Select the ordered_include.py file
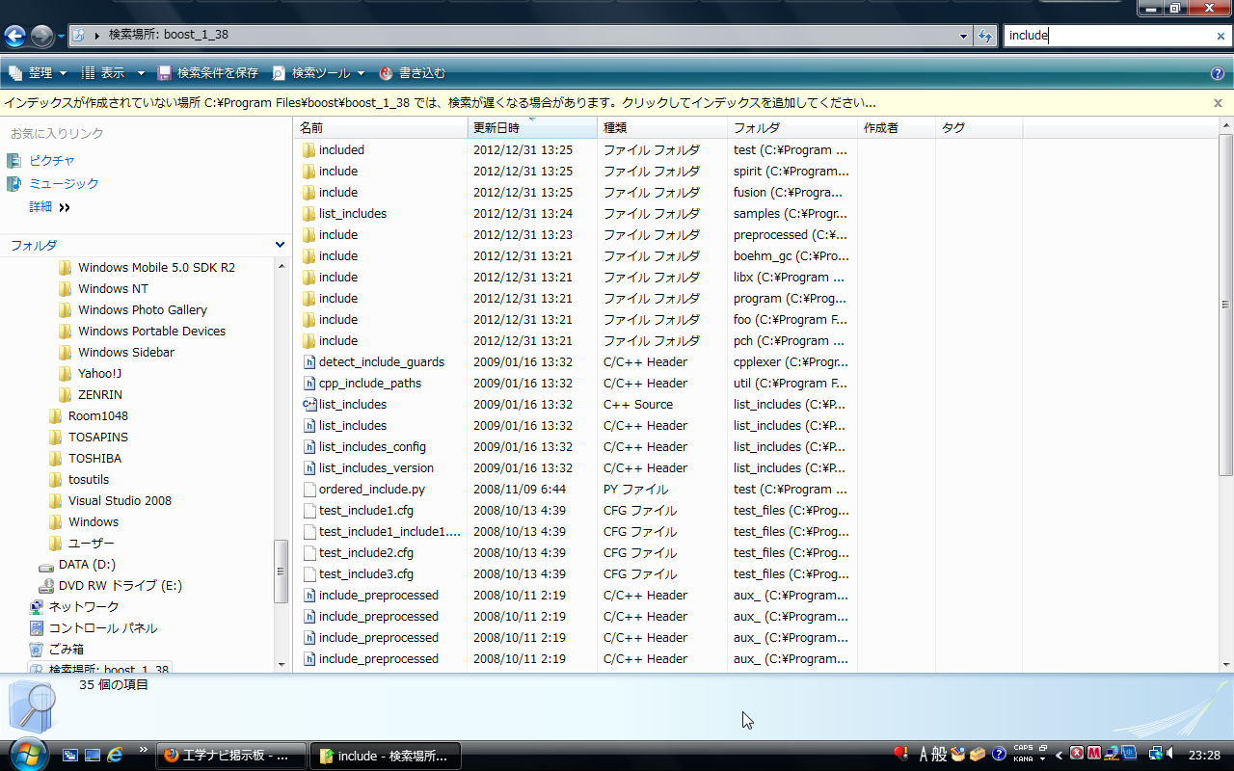Image resolution: width=1234 pixels, height=771 pixels. 371,490
